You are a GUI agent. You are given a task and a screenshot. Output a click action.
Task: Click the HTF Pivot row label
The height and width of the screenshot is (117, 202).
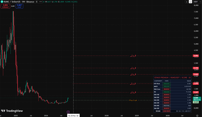[x=157, y=84]
